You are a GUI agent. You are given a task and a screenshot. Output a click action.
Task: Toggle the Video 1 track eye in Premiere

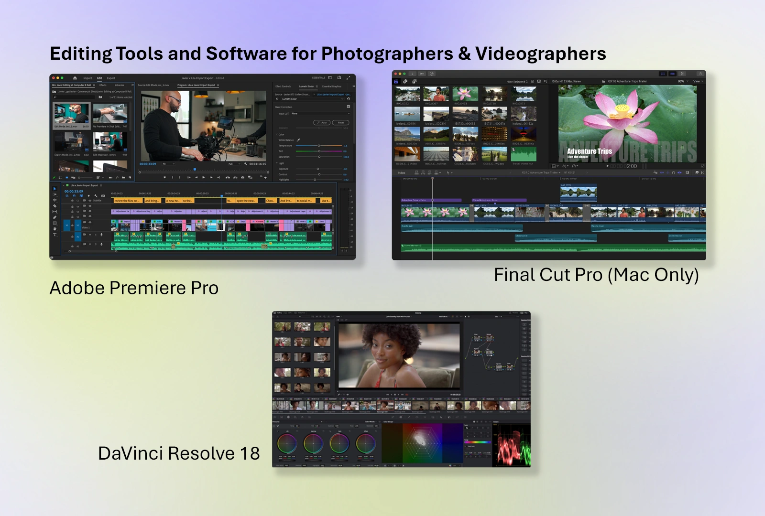pos(90,222)
